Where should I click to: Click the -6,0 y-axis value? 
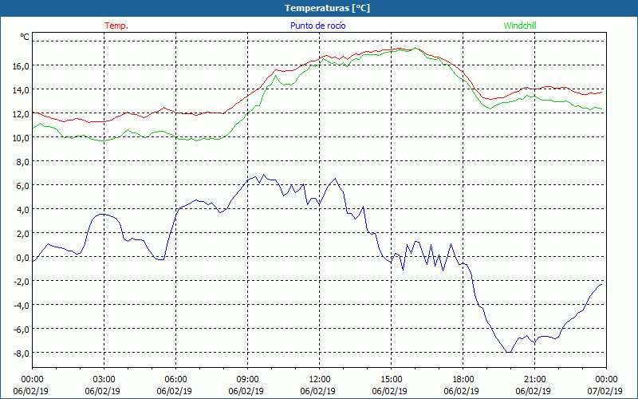click(x=22, y=330)
